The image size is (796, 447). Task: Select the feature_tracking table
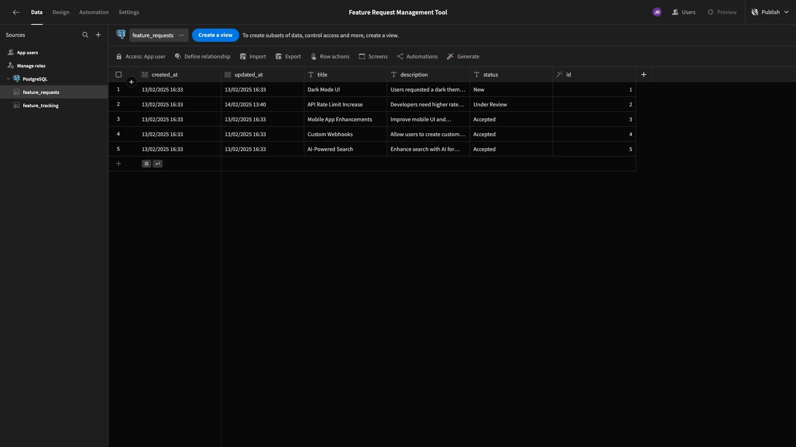point(54,106)
